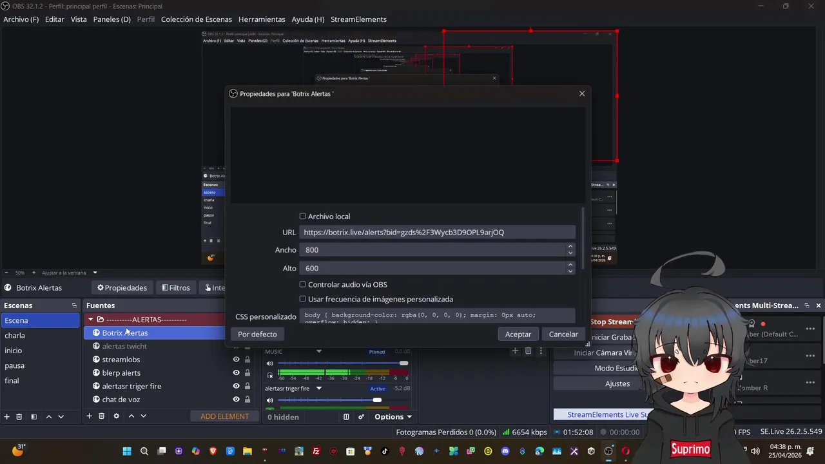Adjust alertasr triger fire volume slider

pos(377,400)
